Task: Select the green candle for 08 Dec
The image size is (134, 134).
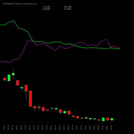Action: coord(103,120)
